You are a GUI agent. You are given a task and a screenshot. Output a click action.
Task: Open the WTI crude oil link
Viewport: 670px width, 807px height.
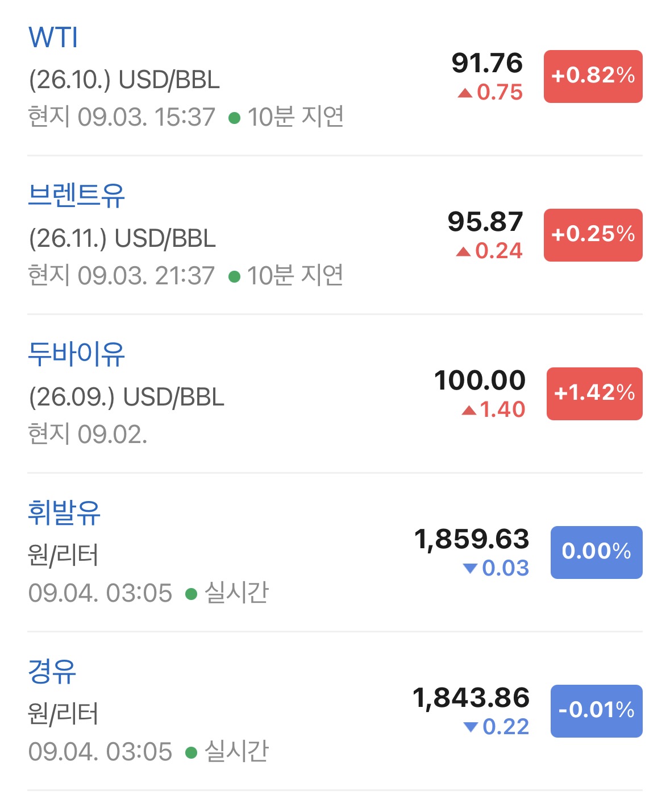[53, 38]
